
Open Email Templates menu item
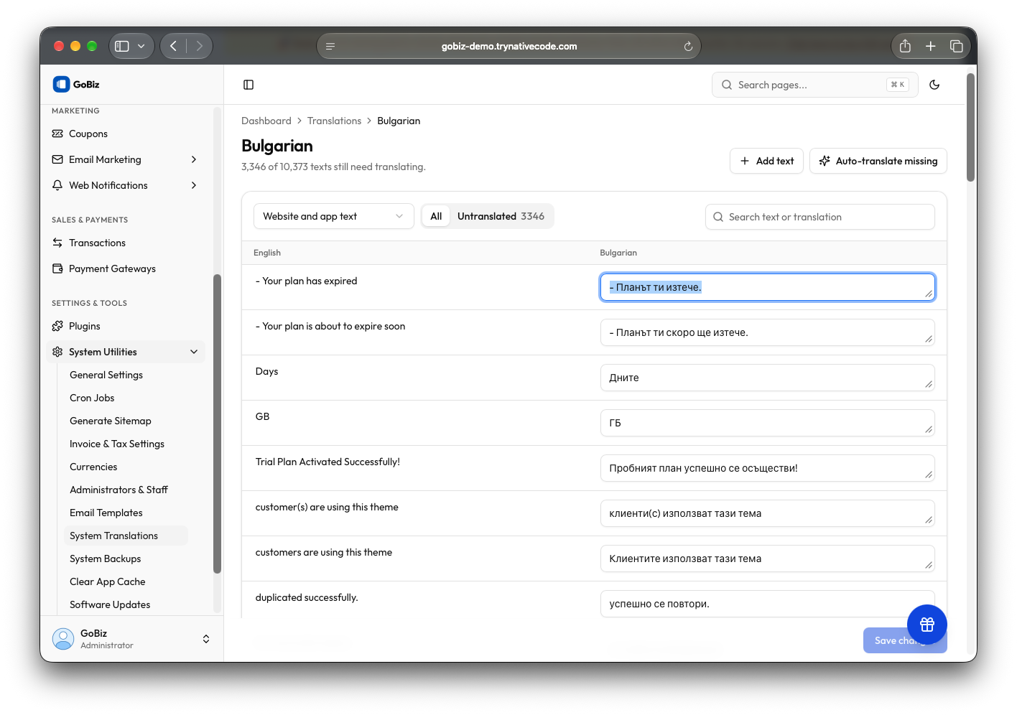(x=106, y=513)
